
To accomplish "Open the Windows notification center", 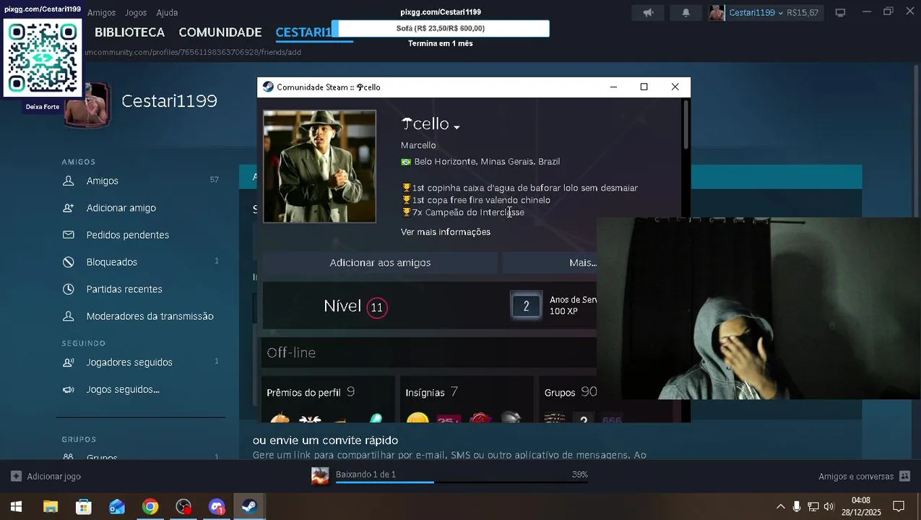I will click(899, 507).
